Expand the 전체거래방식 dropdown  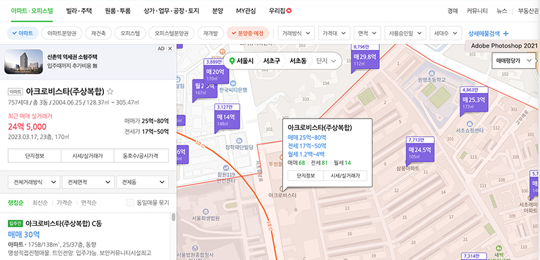pyautogui.click(x=34, y=182)
